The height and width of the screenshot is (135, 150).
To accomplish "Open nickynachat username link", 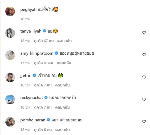I will click(32, 98).
